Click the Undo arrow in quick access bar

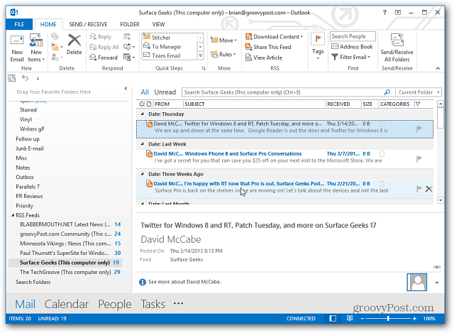pyautogui.click(x=26, y=78)
